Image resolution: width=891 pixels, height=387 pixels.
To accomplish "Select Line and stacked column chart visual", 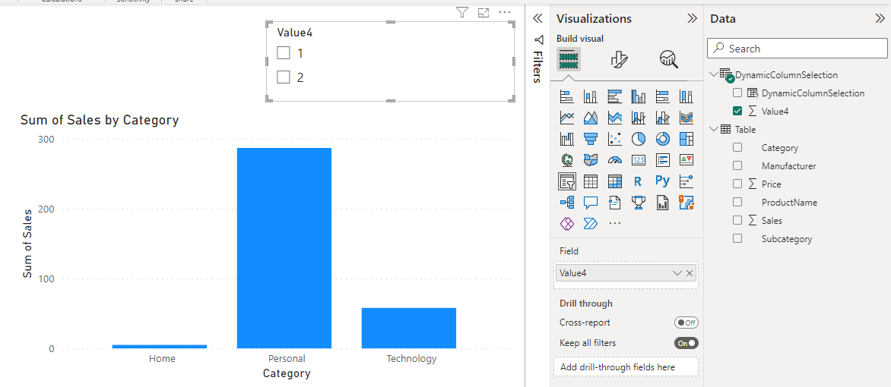I will coord(638,118).
